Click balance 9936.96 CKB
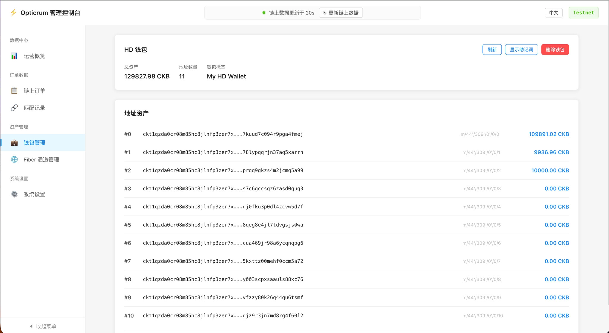This screenshot has height=333, width=609. point(551,152)
